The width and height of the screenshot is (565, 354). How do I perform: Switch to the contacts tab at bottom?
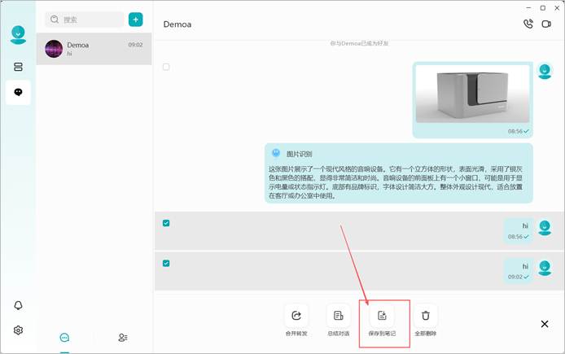pos(122,338)
